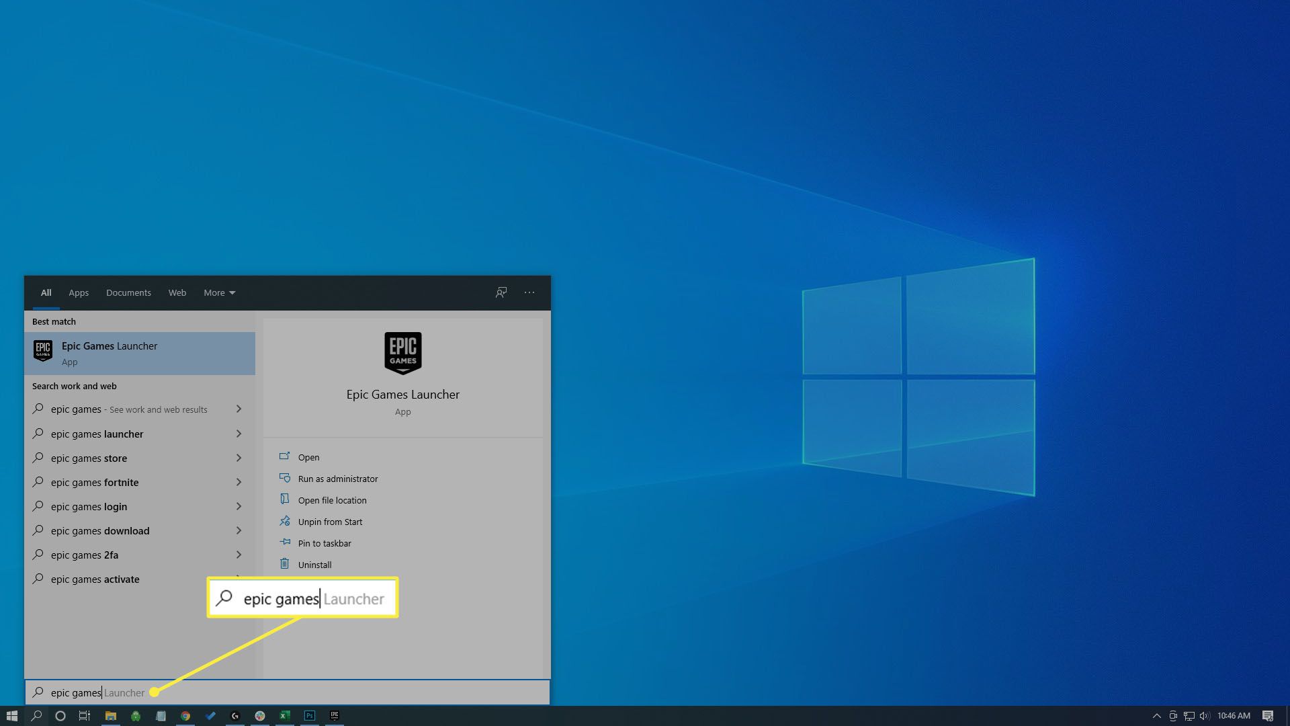Expand arrow for 'epic games fortnite' suggestion
Screen dimensions: 1290x726
[239, 482]
